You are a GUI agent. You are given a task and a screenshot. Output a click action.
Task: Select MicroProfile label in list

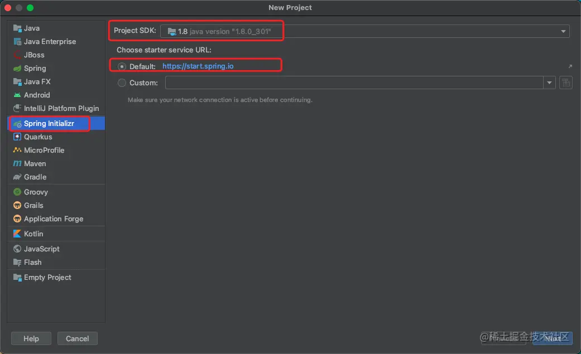(44, 151)
